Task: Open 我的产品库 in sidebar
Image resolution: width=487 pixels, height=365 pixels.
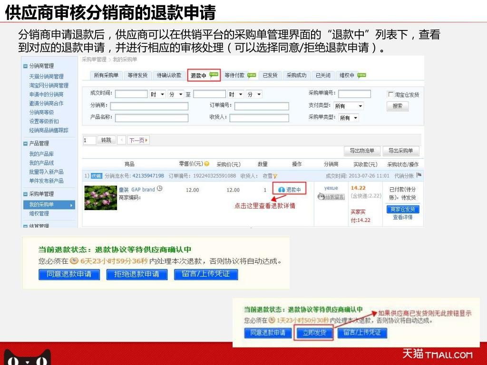Action: coord(42,154)
